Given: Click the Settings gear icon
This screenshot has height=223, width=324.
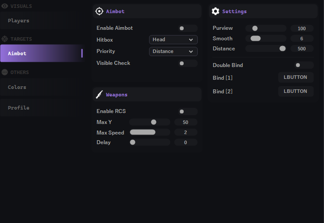Looking at the screenshot, I should (215, 11).
